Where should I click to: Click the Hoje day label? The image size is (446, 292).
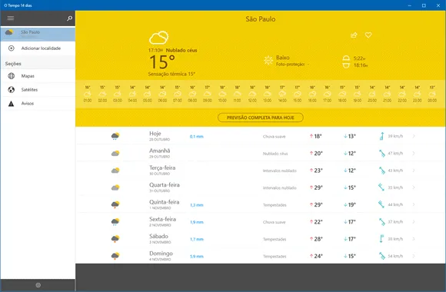point(155,134)
